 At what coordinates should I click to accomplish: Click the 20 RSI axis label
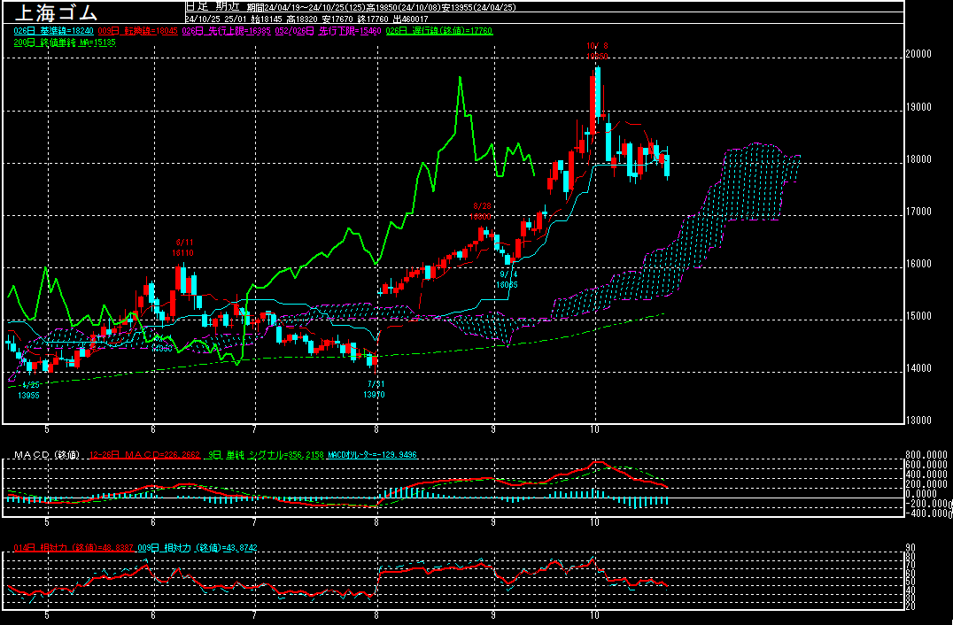point(911,606)
